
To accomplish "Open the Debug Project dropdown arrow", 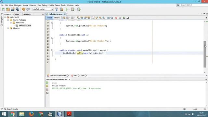I will click(x=75, y=9).
